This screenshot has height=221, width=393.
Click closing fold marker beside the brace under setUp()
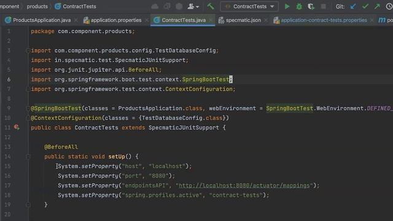pos(28,204)
